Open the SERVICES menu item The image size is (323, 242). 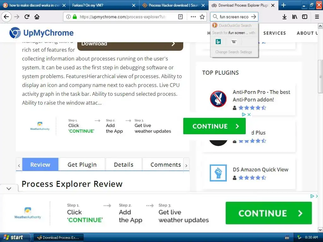(275, 33)
